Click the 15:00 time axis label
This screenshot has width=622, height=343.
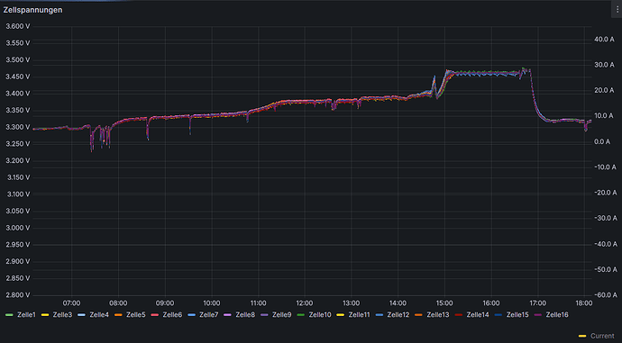click(x=444, y=303)
